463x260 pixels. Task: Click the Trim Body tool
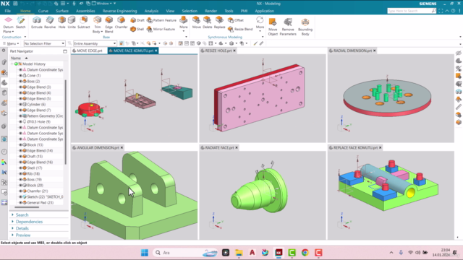[97, 25]
